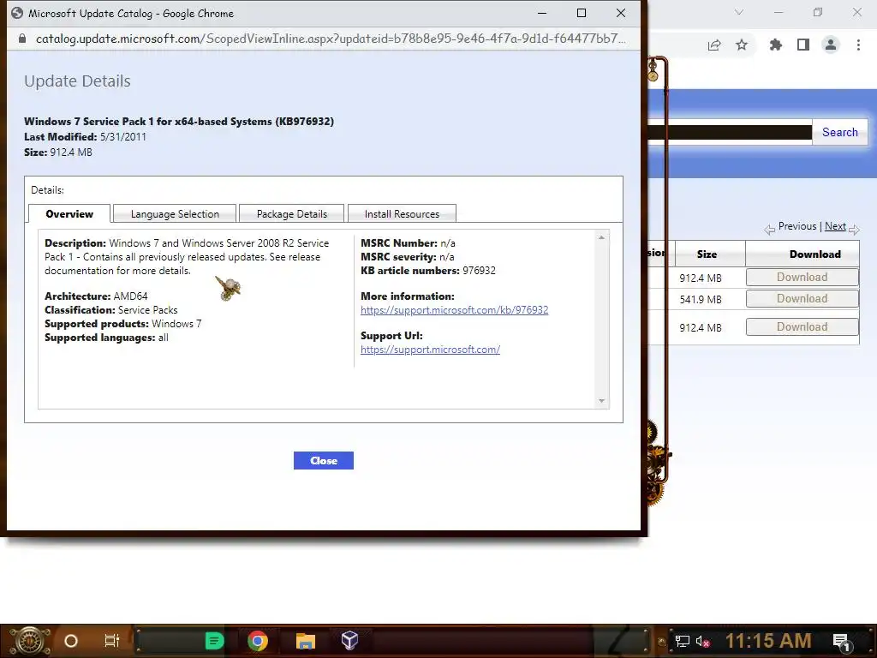Viewport: 877px width, 658px height.
Task: Click the popup window globe icon
Action: point(17,13)
